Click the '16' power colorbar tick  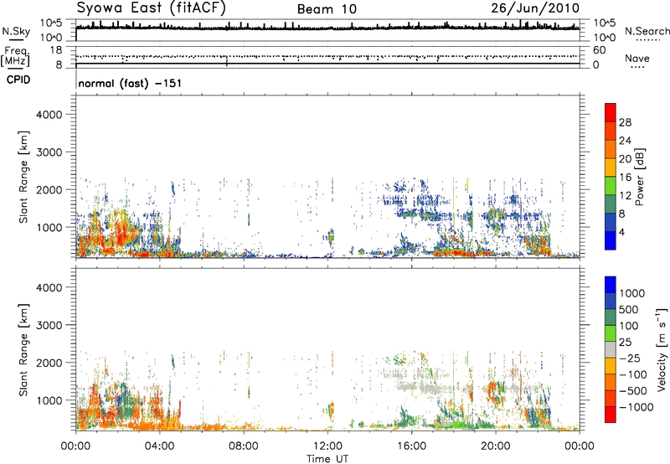[x=625, y=178]
